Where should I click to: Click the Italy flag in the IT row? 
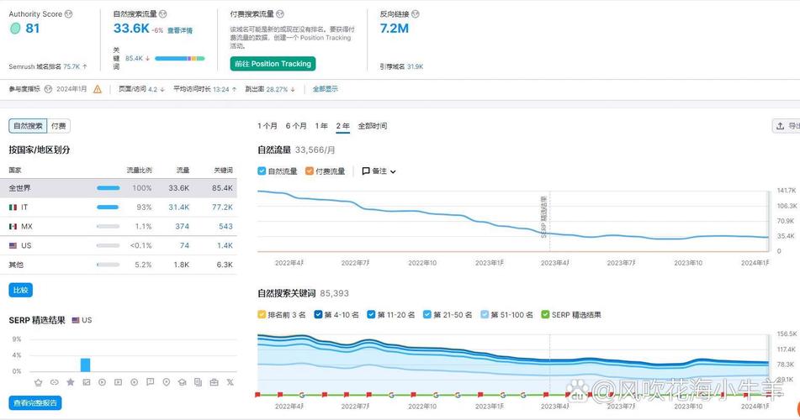[x=13, y=207]
